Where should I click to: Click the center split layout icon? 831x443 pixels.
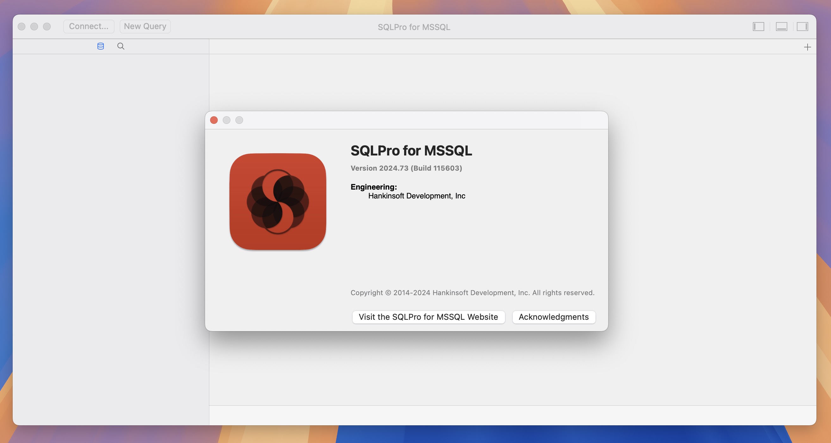(x=780, y=26)
